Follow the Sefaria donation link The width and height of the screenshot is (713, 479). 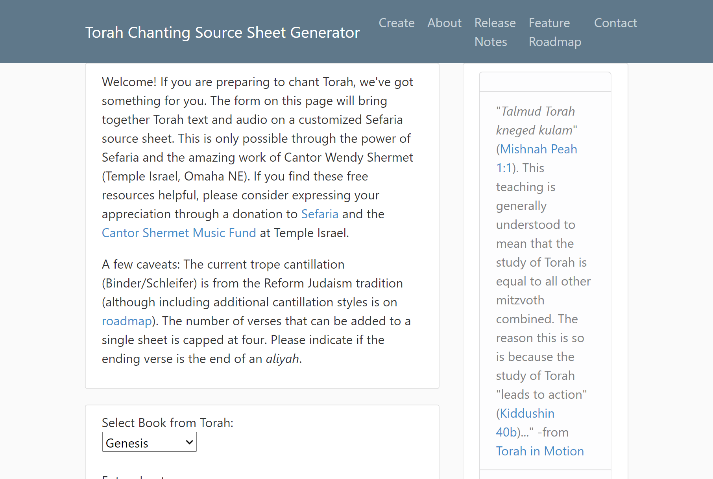tap(320, 214)
